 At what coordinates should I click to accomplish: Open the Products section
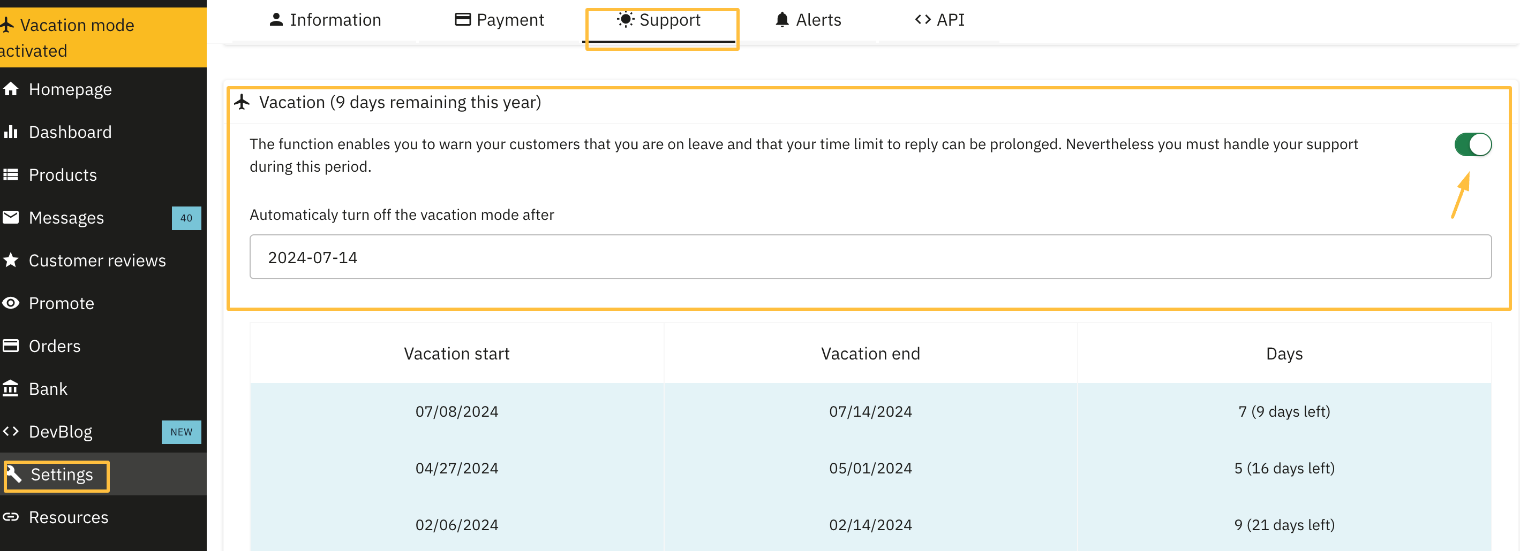pos(63,174)
